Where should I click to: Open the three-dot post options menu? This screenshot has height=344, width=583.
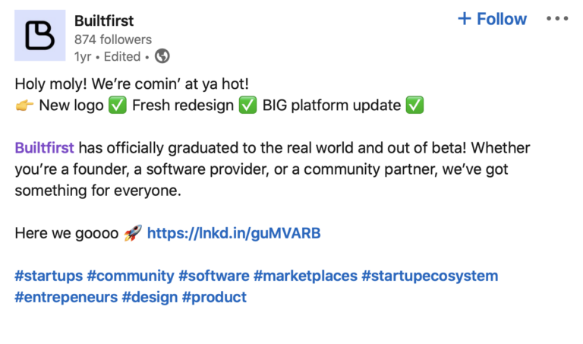[557, 19]
